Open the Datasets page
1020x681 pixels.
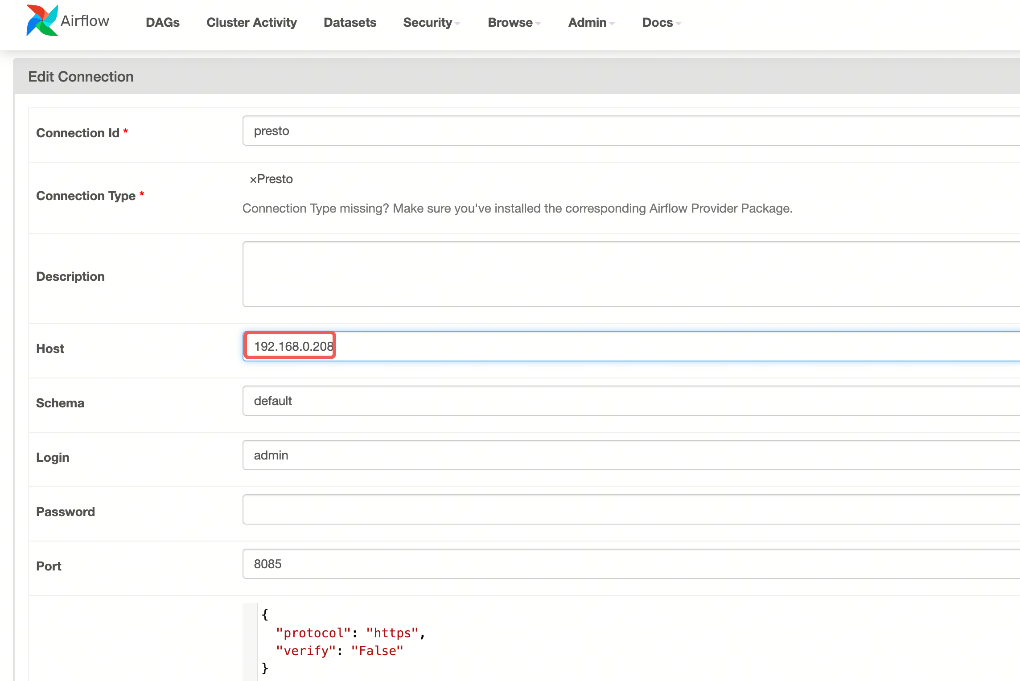point(350,22)
